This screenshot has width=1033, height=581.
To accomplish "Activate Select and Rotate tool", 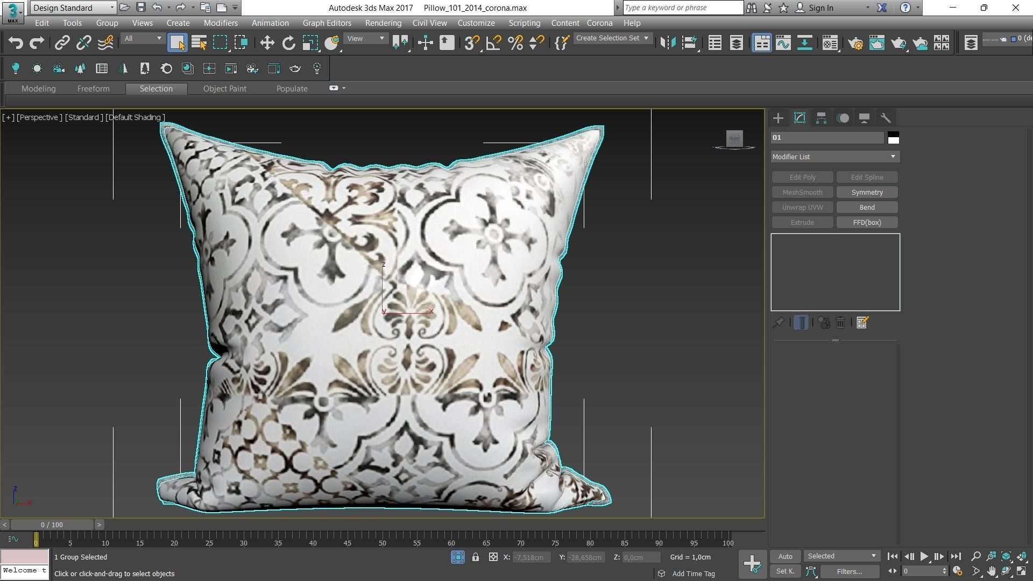I will tap(289, 43).
